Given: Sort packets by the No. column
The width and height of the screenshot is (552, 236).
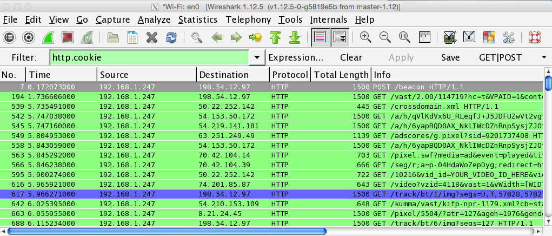Looking at the screenshot, I should pos(12,75).
